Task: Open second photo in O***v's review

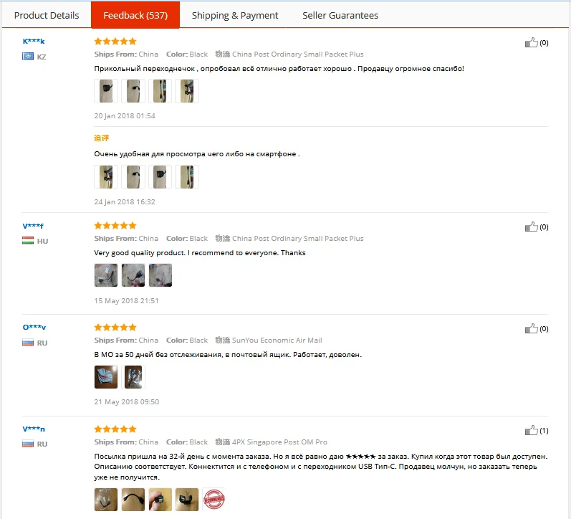Action: pos(133,377)
